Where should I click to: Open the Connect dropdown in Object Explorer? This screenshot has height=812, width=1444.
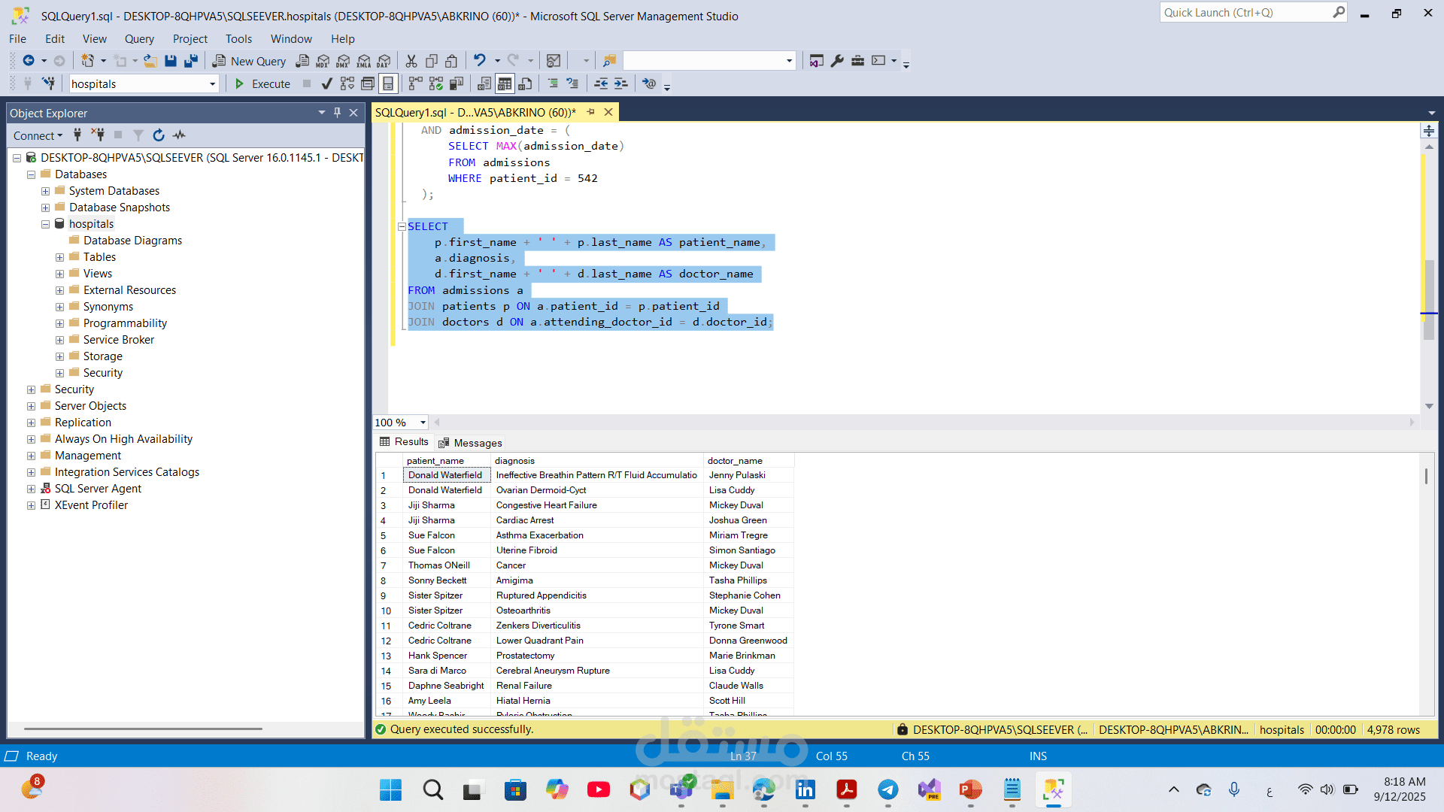pyautogui.click(x=38, y=135)
